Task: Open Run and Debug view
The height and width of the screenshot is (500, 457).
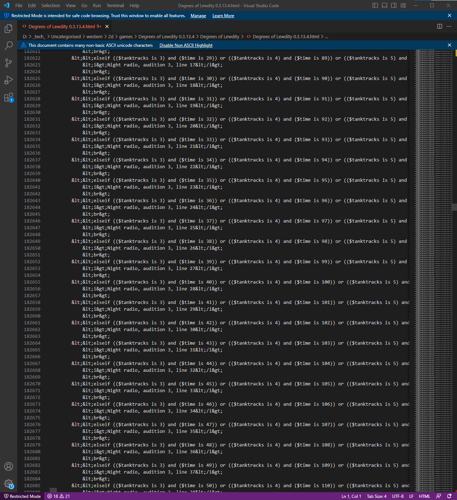Action: tap(9, 80)
